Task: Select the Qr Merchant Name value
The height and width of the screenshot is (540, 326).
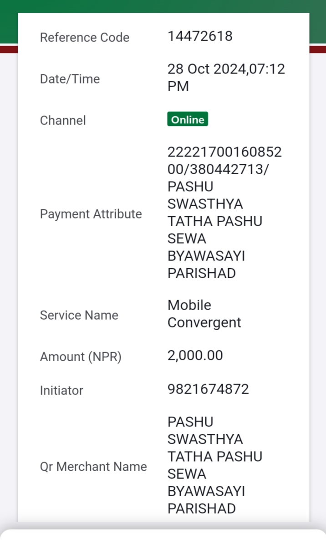Action: click(214, 465)
